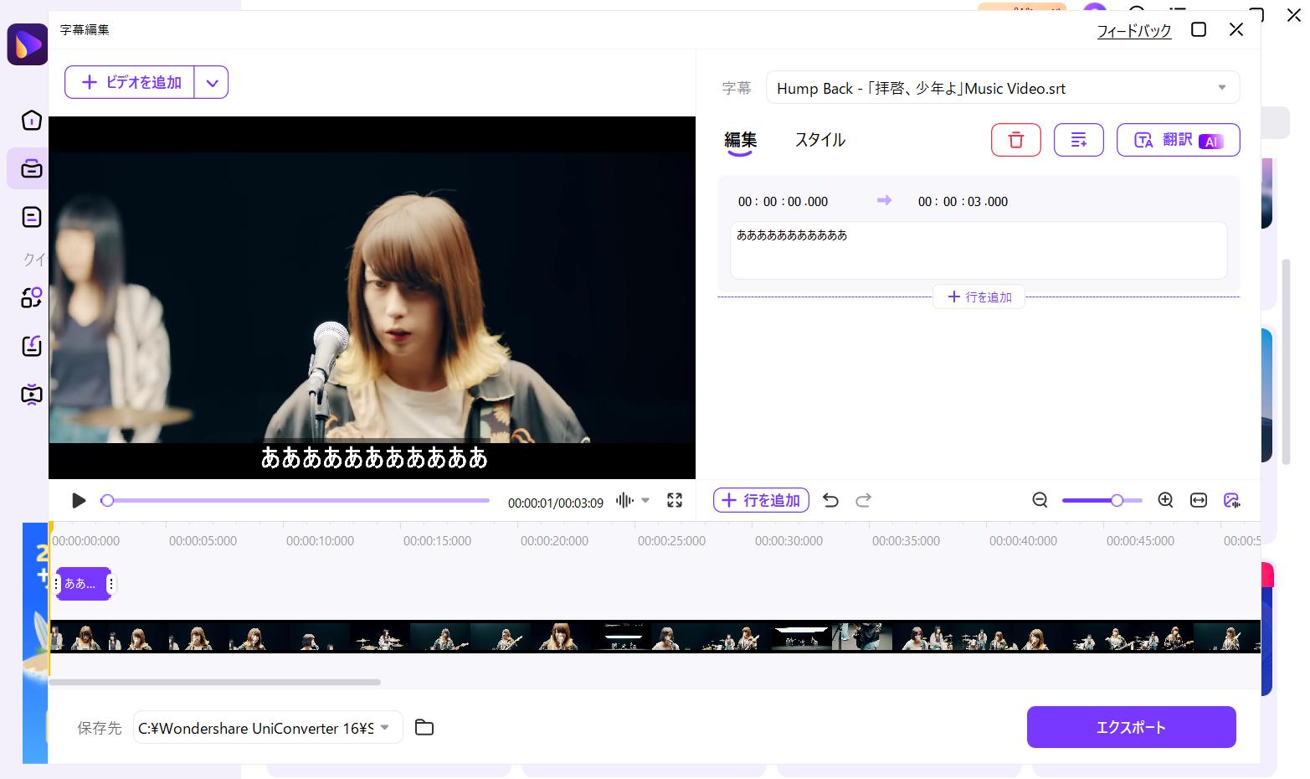Viewport: 1310px width, 779px height.
Task: Redo the subtitle edit
Action: (x=864, y=500)
